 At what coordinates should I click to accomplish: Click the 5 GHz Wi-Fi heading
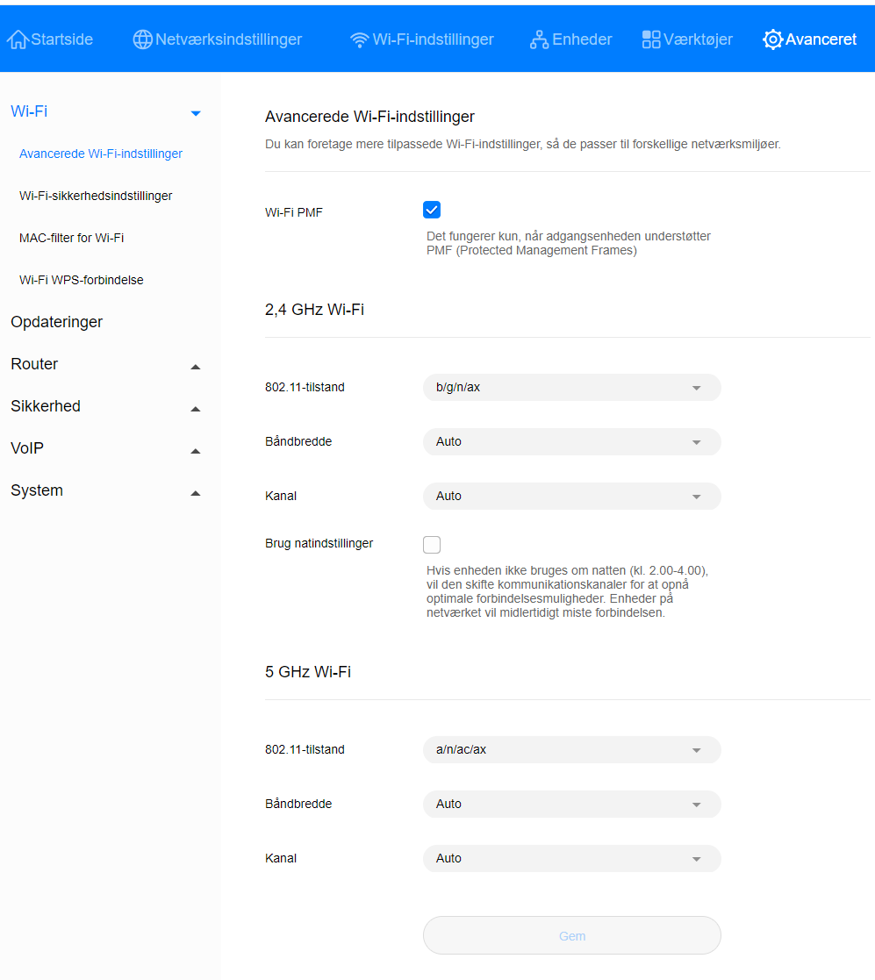(308, 672)
